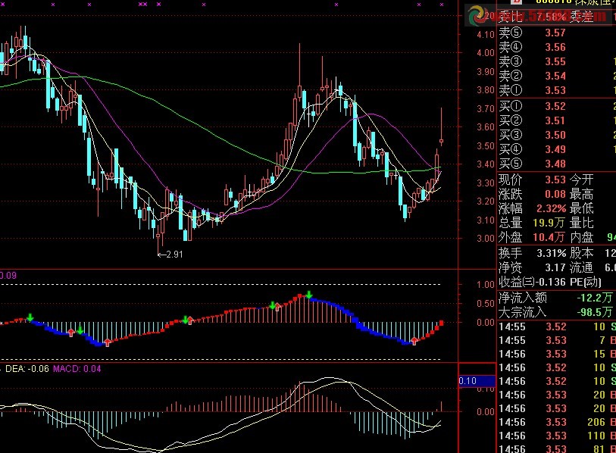
Task: Click the latest candlestick on the price chart
Action: pos(441,140)
